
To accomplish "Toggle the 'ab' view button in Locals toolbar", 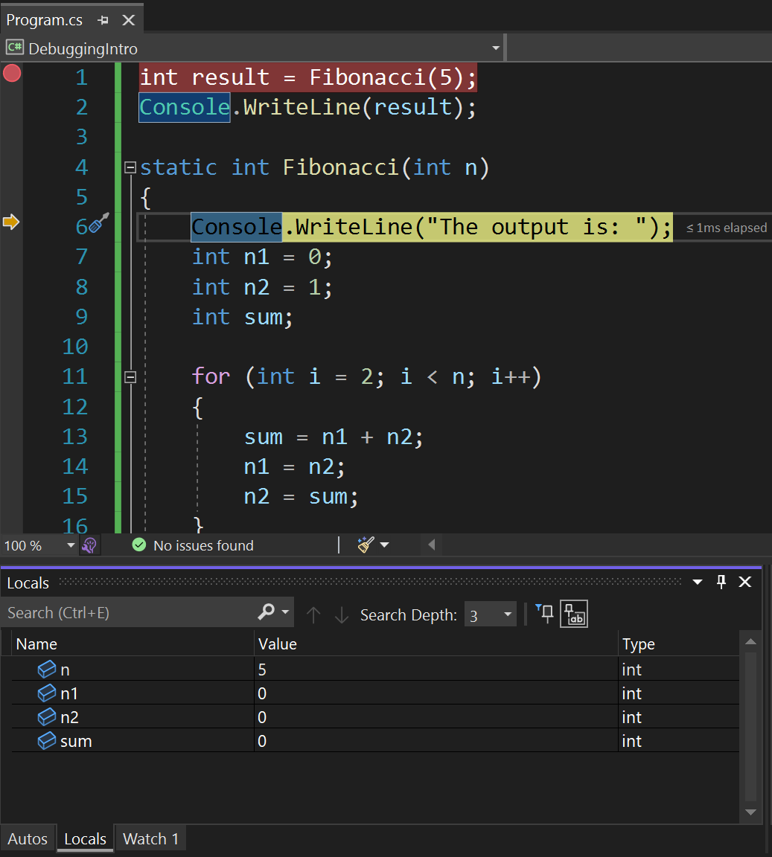I will (x=574, y=614).
